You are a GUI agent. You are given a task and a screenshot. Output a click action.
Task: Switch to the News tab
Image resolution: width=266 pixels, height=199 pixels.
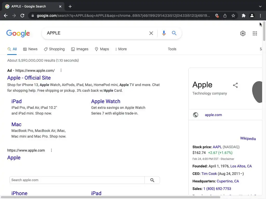point(30,49)
